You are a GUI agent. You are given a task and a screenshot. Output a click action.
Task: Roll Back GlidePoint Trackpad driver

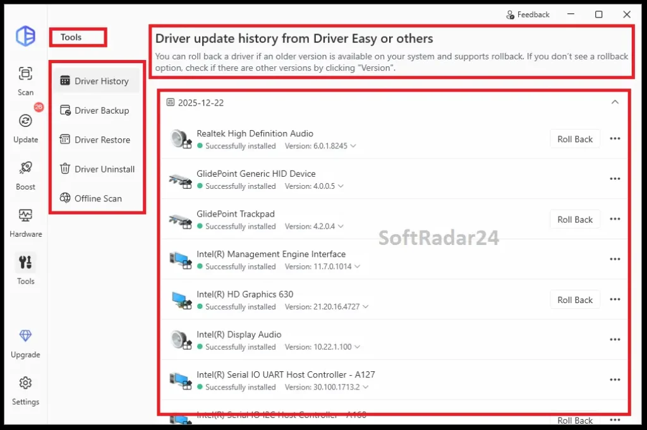tap(575, 219)
